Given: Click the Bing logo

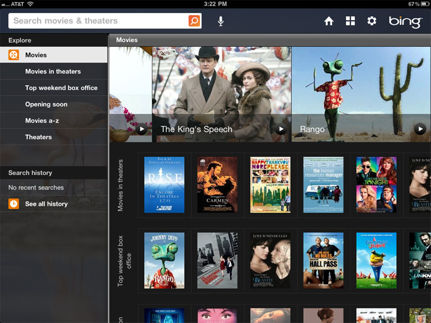Looking at the screenshot, I should (405, 22).
